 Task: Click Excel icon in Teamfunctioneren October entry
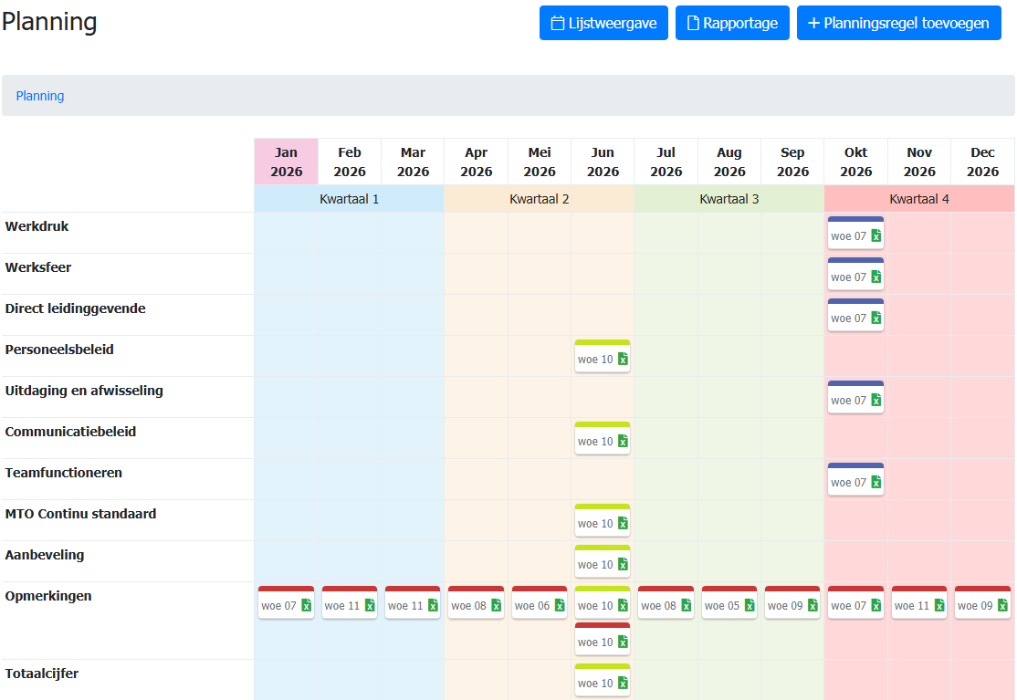(875, 482)
